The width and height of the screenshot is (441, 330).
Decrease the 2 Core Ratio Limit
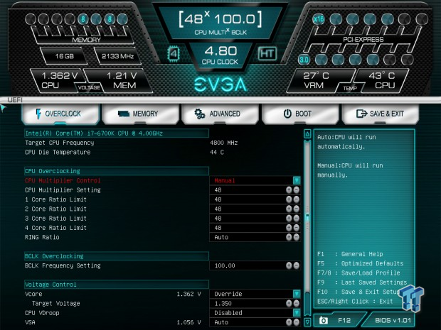pos(296,209)
